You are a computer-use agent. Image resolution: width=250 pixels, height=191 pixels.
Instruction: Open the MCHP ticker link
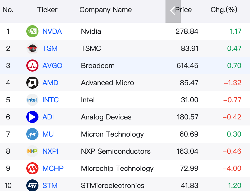53,168
